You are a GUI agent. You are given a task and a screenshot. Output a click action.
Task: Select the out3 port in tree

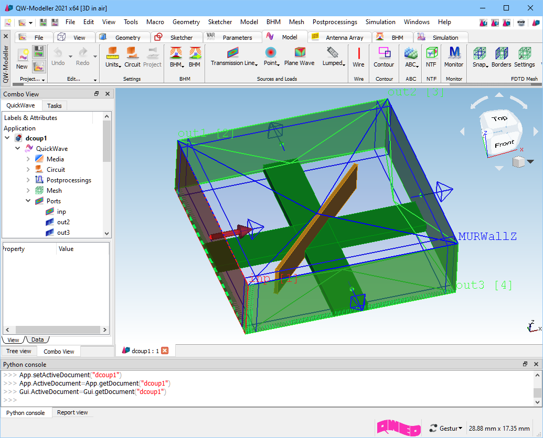click(63, 233)
